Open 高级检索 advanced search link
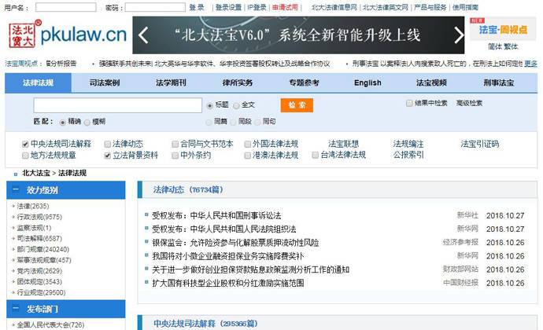Viewport: 543px width, 330px height. (469, 103)
